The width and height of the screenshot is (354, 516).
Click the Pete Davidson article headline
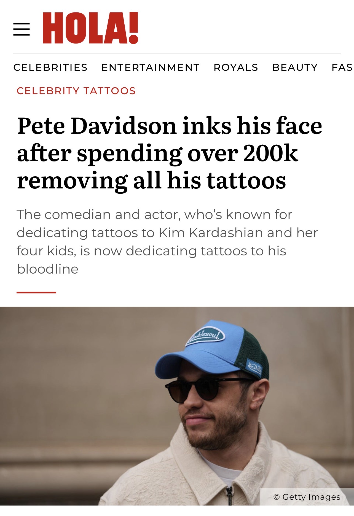point(170,153)
